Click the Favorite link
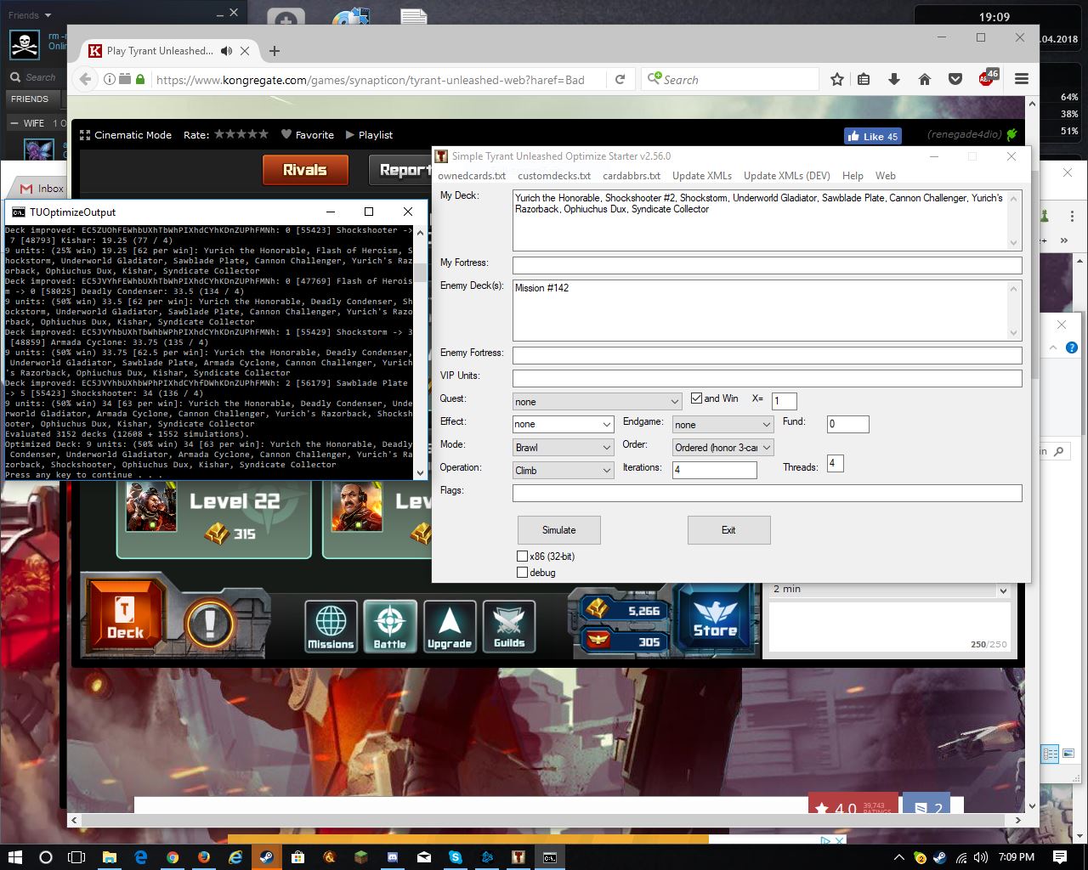The height and width of the screenshot is (870, 1088). (x=307, y=135)
